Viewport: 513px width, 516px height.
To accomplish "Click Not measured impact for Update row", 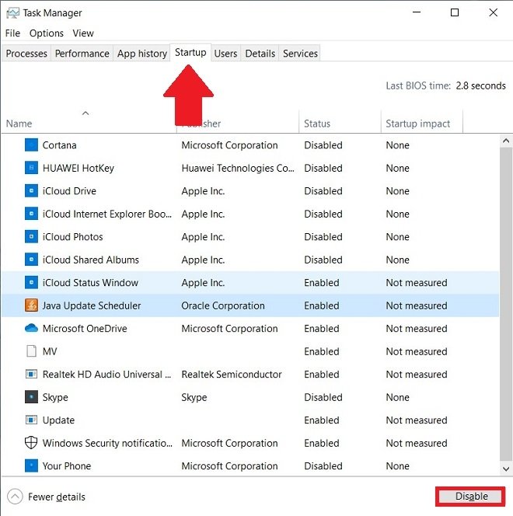I will click(x=417, y=420).
